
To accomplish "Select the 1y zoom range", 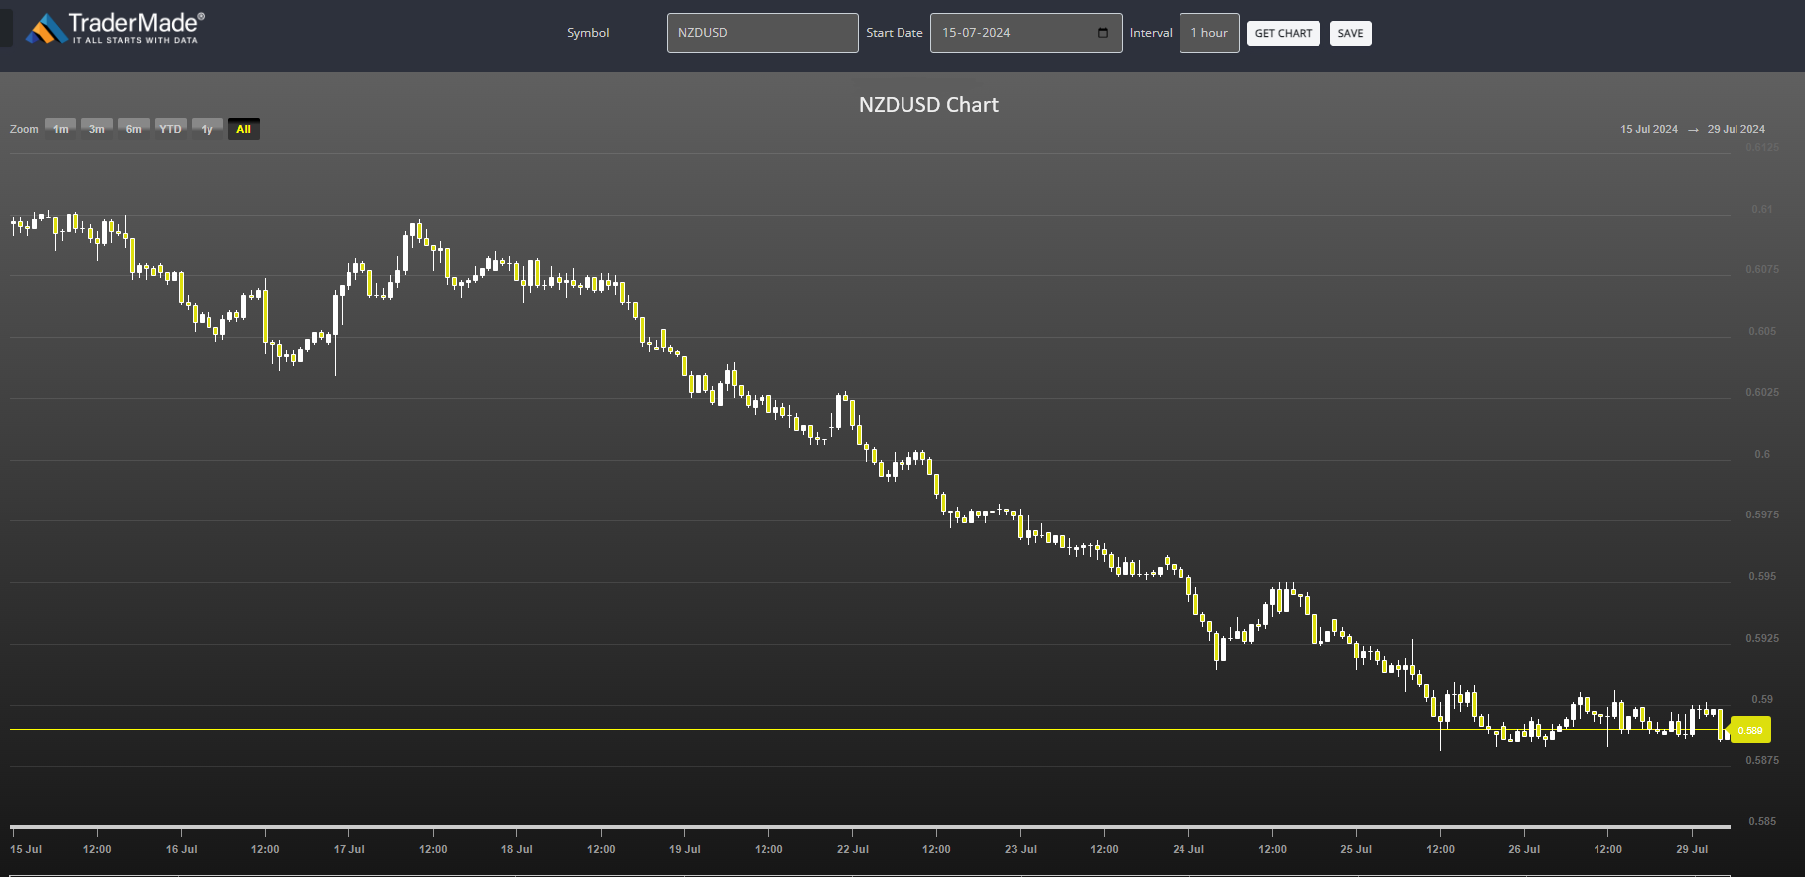I will point(208,129).
